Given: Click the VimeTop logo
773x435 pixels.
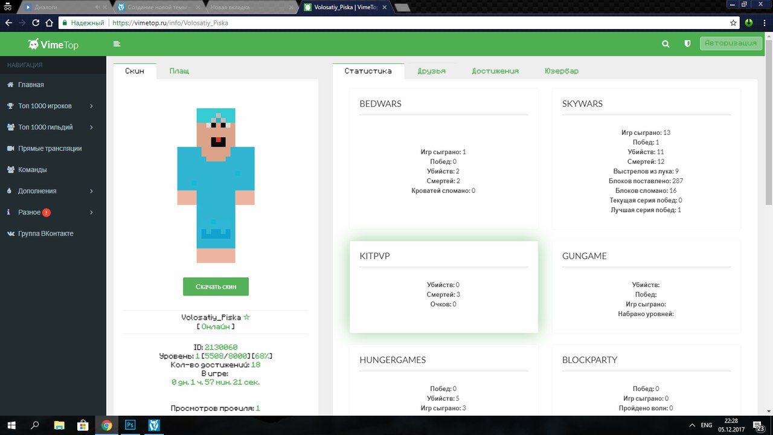Looking at the screenshot, I should pos(53,44).
